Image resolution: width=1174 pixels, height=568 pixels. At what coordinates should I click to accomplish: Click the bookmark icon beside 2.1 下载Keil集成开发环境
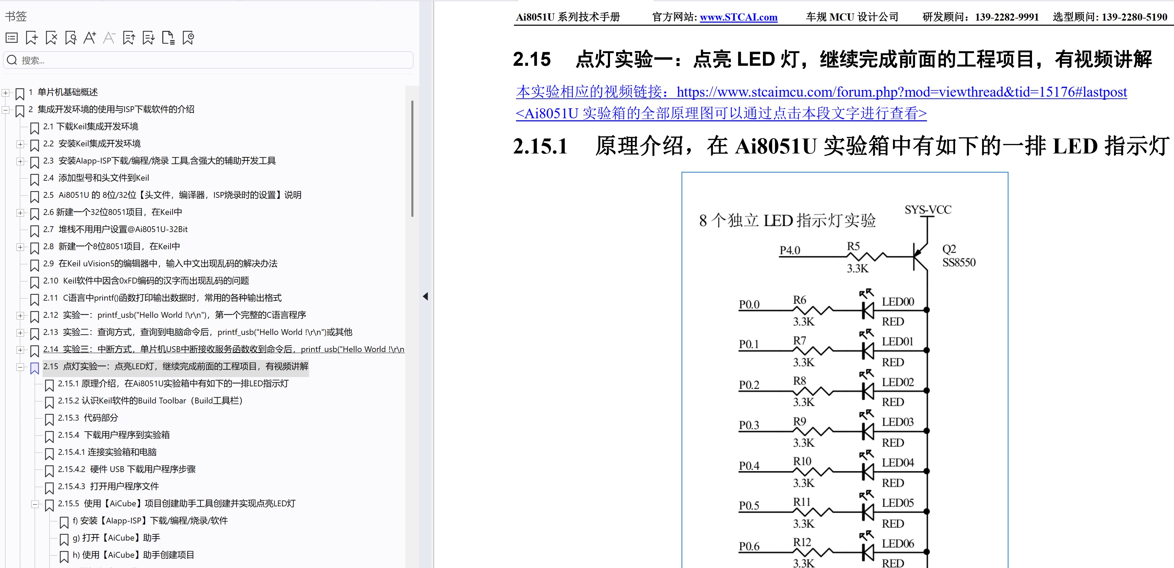pyautogui.click(x=35, y=128)
